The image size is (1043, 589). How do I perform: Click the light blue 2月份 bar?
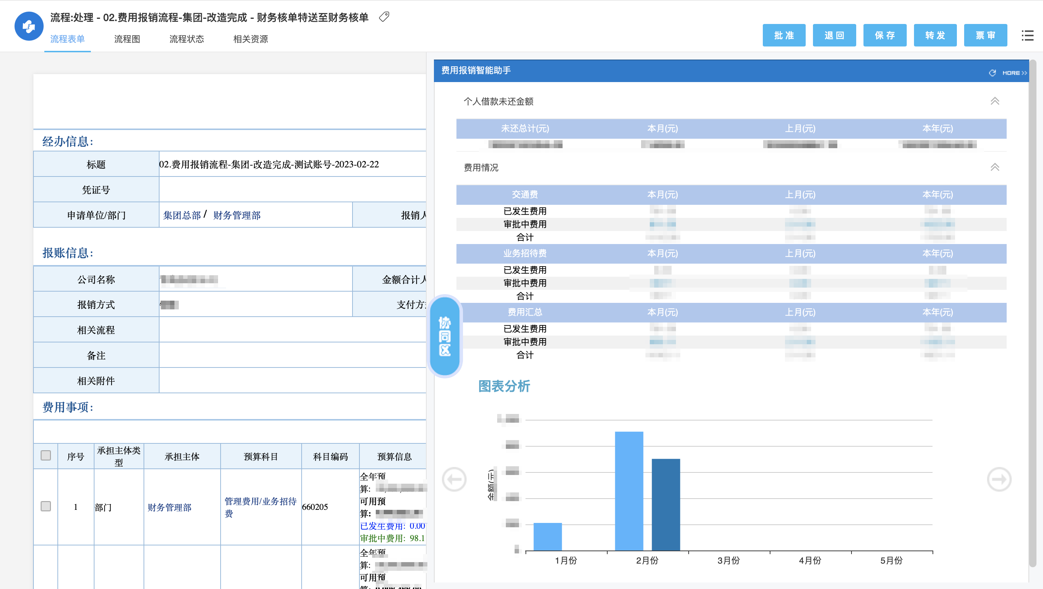(x=629, y=491)
